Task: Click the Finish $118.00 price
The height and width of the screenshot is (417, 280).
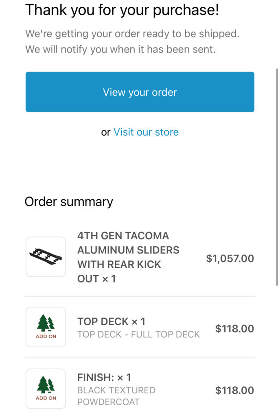Action: tap(234, 391)
